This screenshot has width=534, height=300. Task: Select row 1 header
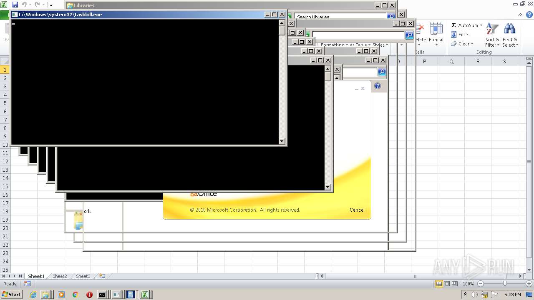pyautogui.click(x=5, y=70)
